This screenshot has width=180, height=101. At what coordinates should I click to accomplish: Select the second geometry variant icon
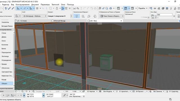(83, 16)
